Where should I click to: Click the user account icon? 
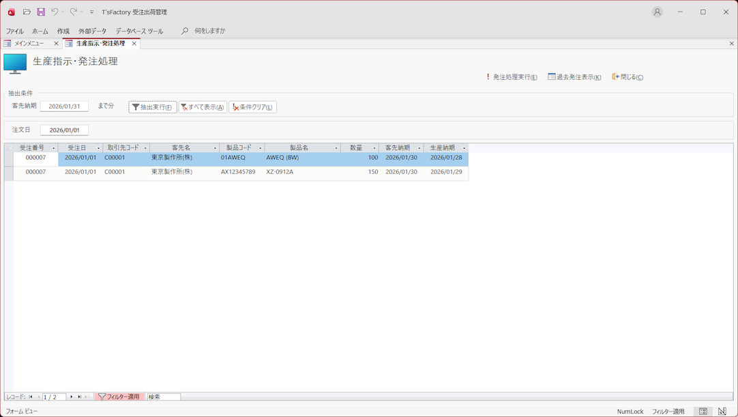click(x=657, y=12)
